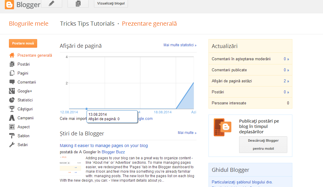Screen dimensions: 323x187
Task: Select Prezentare generală in sidebar
Action: click(x=35, y=55)
